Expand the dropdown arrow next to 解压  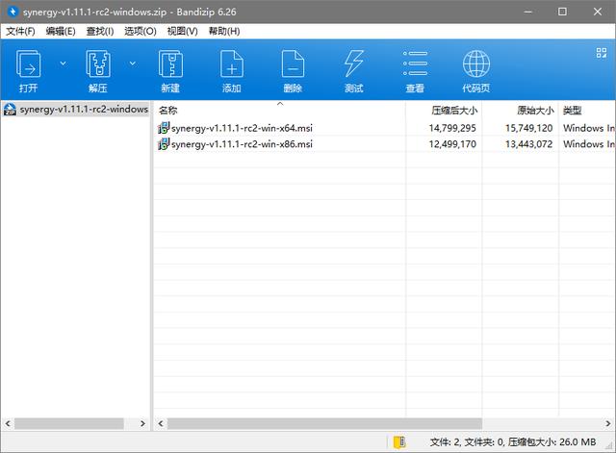(133, 63)
